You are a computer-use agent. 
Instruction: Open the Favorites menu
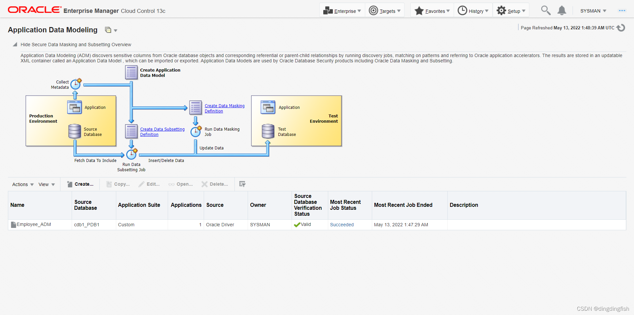tap(432, 11)
